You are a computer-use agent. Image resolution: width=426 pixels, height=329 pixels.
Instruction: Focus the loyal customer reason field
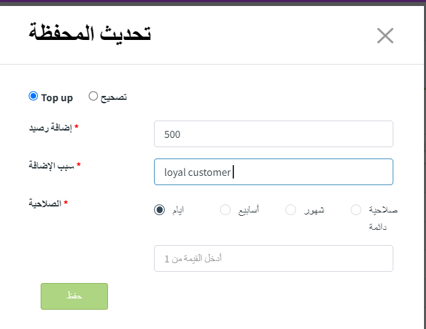coord(273,172)
